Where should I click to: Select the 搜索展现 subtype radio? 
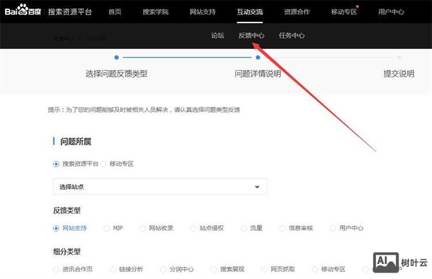[x=214, y=269]
